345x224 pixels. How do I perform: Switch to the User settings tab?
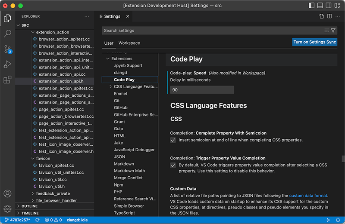click(x=109, y=43)
